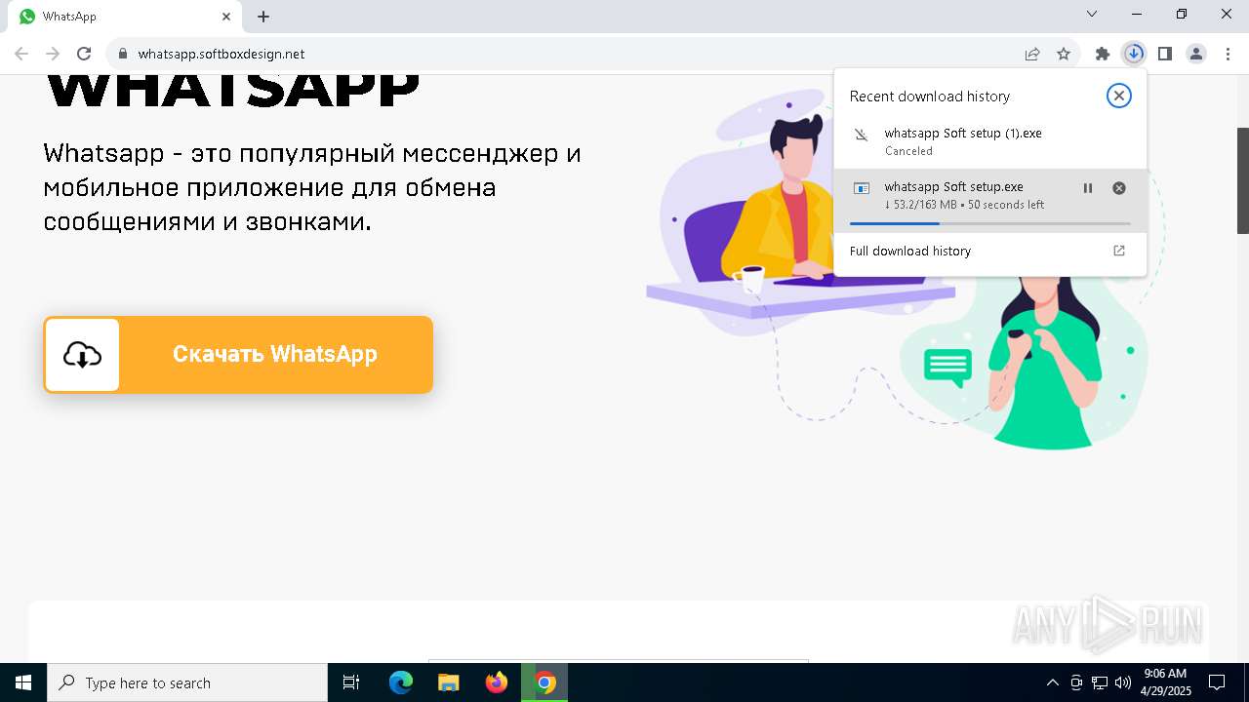This screenshot has width=1249, height=702.
Task: Click the WHATSAPP page heading
Action: pyautogui.click(x=232, y=90)
